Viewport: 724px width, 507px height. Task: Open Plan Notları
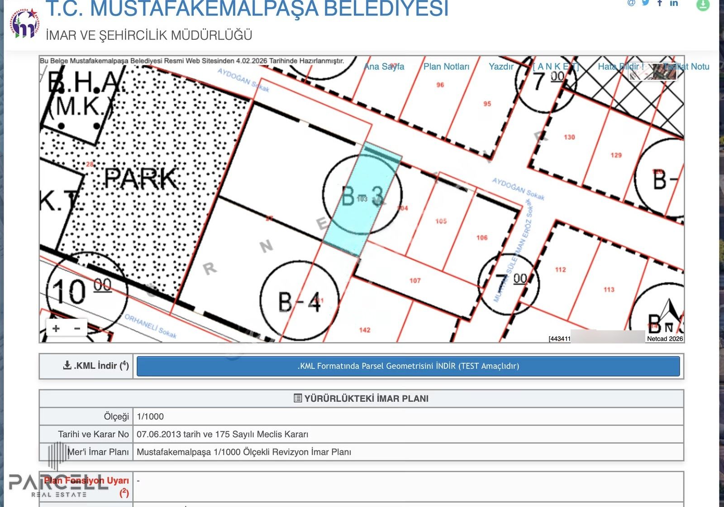pyautogui.click(x=446, y=66)
